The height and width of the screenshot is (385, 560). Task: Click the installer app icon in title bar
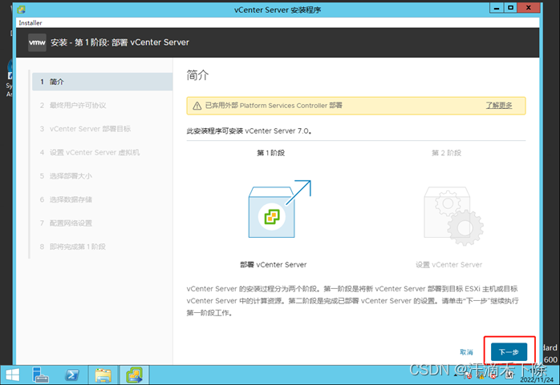tap(22, 10)
